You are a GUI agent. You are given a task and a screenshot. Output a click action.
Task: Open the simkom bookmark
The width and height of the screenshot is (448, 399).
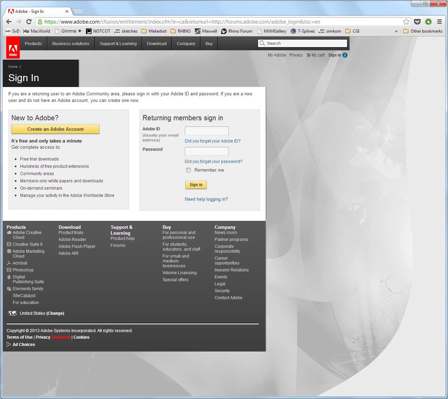330,31
